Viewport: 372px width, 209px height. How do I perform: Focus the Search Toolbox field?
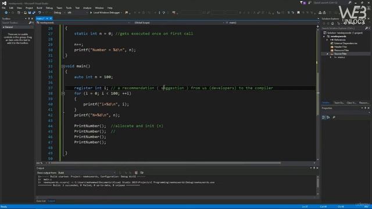[x=15, y=23]
